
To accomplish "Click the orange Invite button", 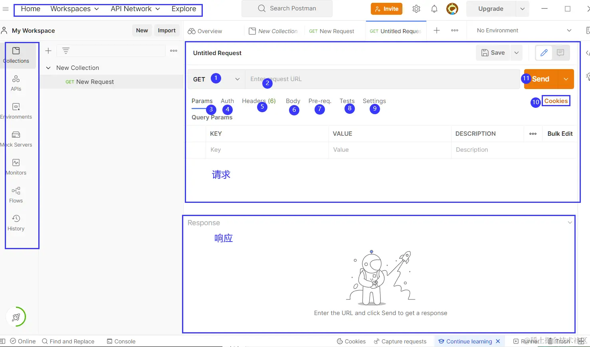I will pyautogui.click(x=386, y=9).
